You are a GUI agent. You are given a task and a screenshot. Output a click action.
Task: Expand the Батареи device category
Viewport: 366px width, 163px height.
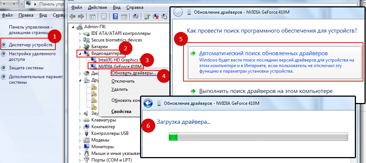[x=81, y=47]
